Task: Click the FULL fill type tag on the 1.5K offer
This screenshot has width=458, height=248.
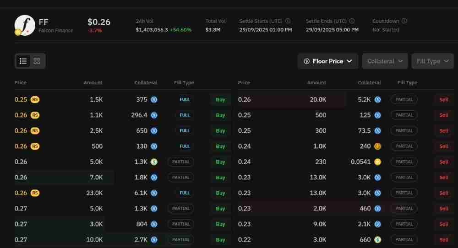Action: click(184, 100)
